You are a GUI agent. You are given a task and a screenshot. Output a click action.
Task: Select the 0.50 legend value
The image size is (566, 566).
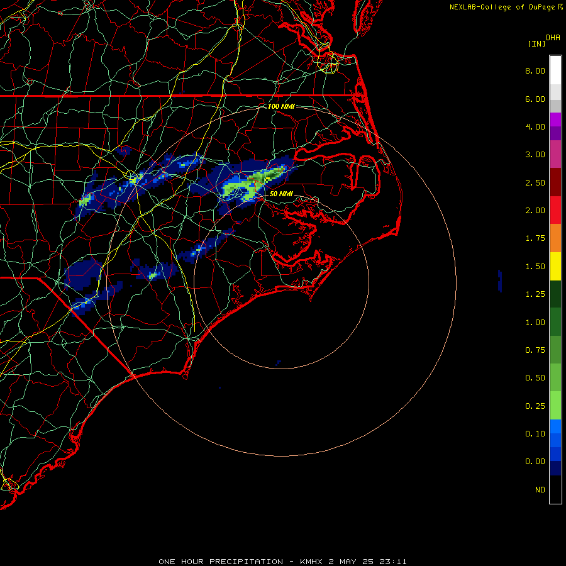pyautogui.click(x=535, y=378)
